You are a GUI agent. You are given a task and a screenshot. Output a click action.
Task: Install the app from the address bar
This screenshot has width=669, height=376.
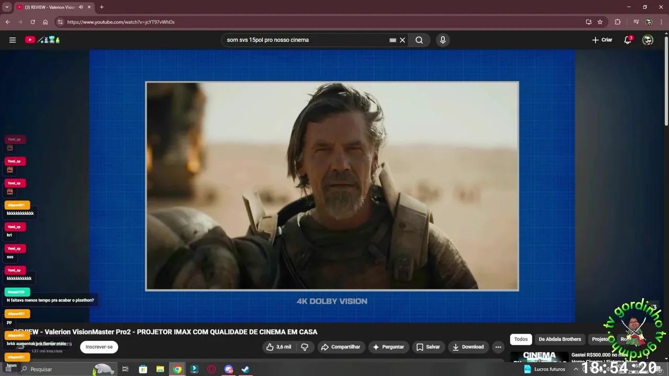(589, 22)
